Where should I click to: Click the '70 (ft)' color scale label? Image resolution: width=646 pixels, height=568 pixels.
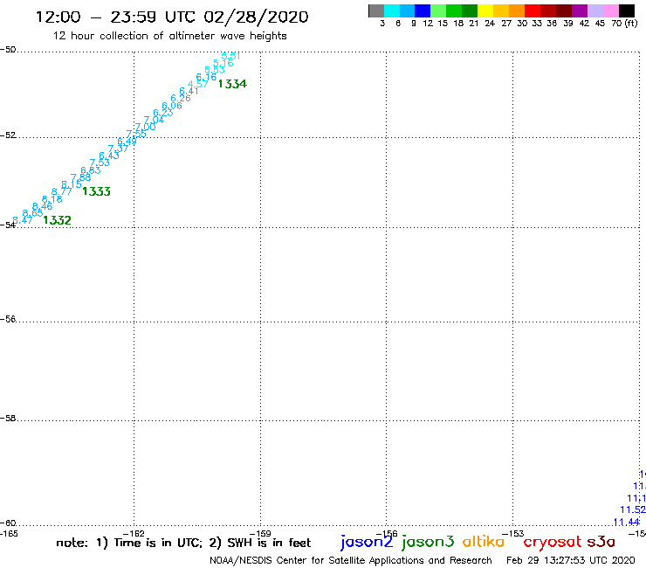[x=624, y=23]
